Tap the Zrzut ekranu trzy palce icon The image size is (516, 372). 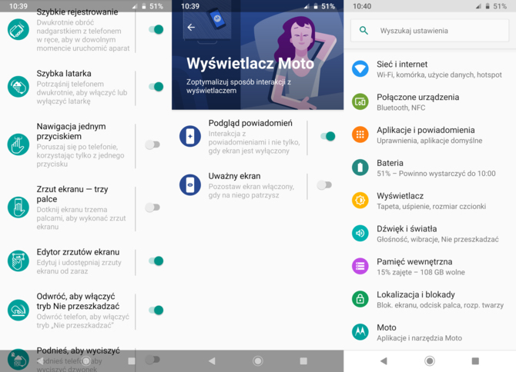pos(18,208)
